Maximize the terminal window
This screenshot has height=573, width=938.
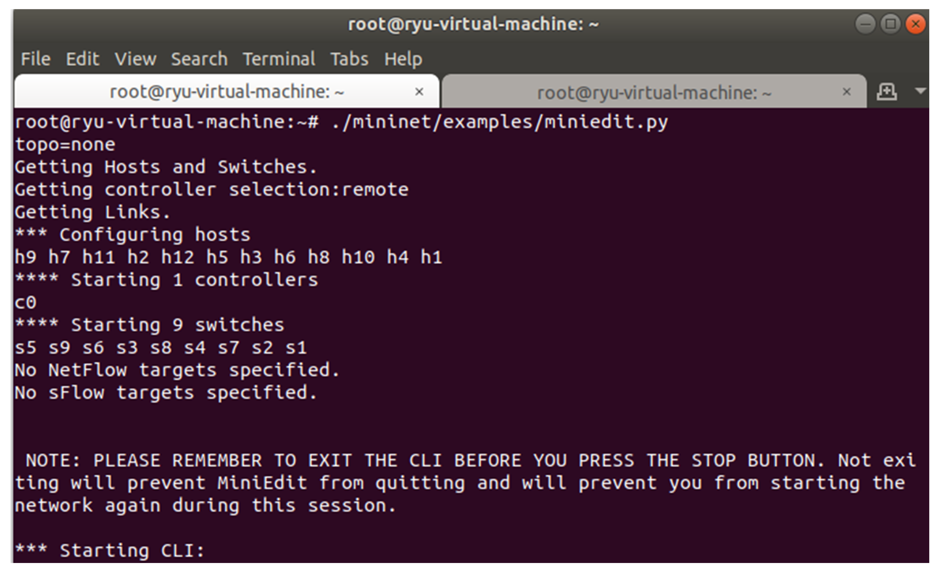click(890, 24)
